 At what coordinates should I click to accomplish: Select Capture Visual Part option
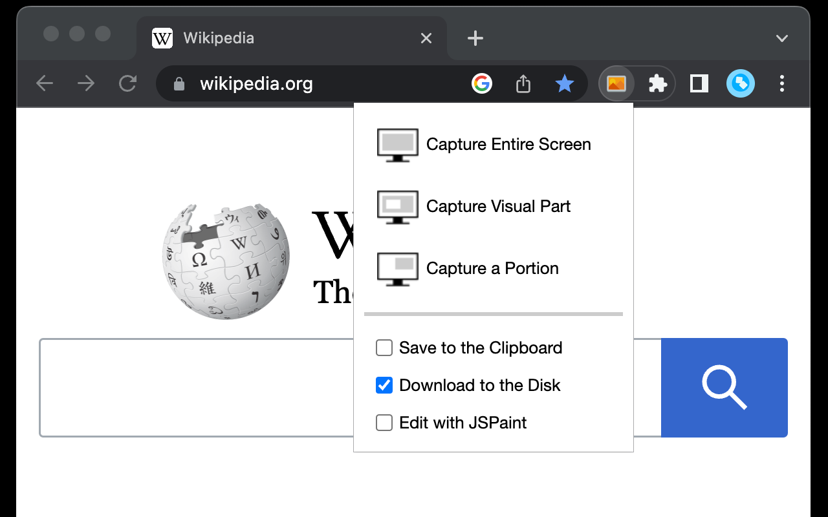click(x=498, y=206)
